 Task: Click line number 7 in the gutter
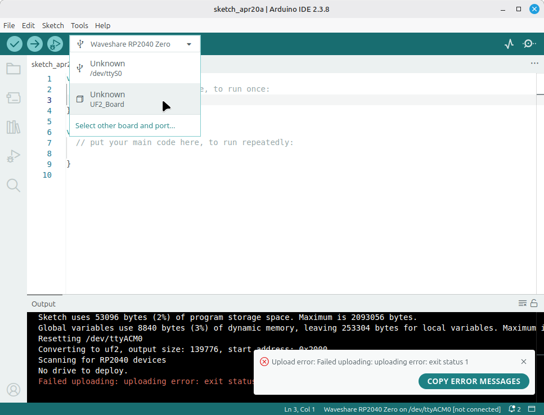pos(50,143)
